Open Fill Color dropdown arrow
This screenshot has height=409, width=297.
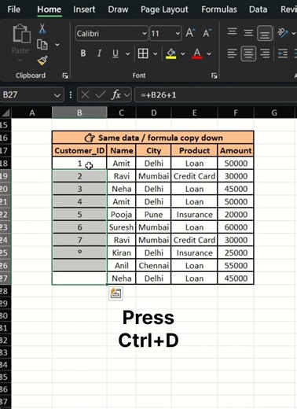pos(183,54)
